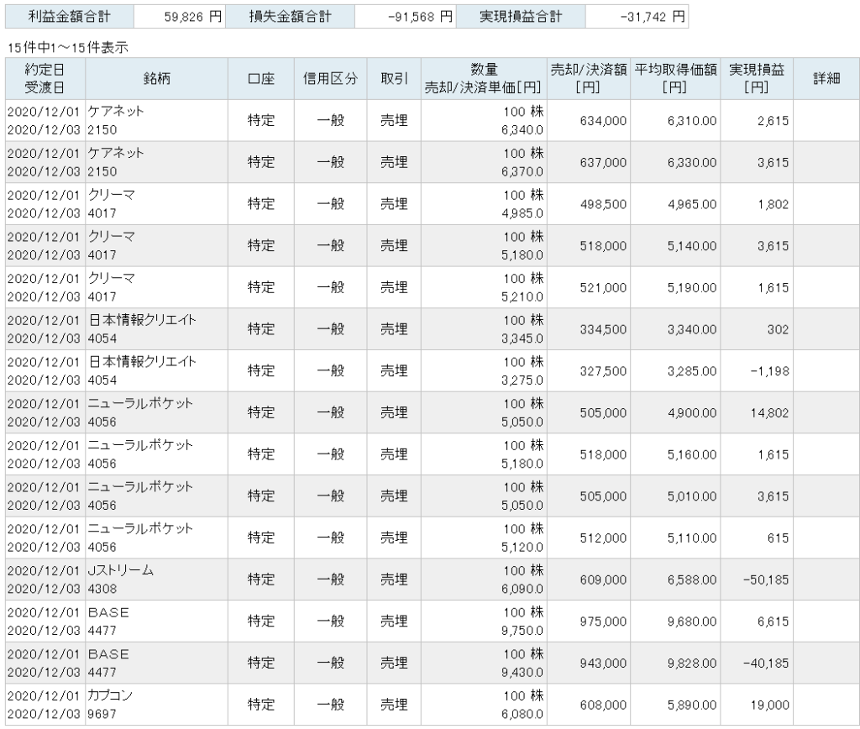The height and width of the screenshot is (729, 860).
Task: Click the 実現損益合計 label
Action: click(521, 17)
